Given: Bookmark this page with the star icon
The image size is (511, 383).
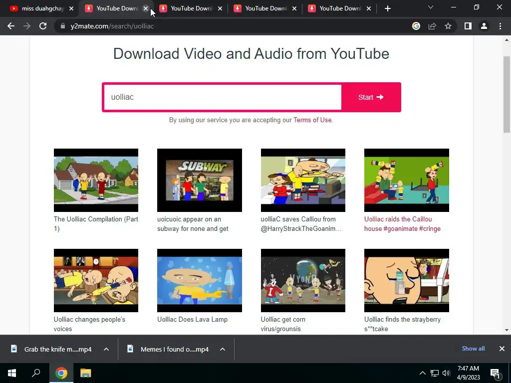Looking at the screenshot, I should (448, 26).
